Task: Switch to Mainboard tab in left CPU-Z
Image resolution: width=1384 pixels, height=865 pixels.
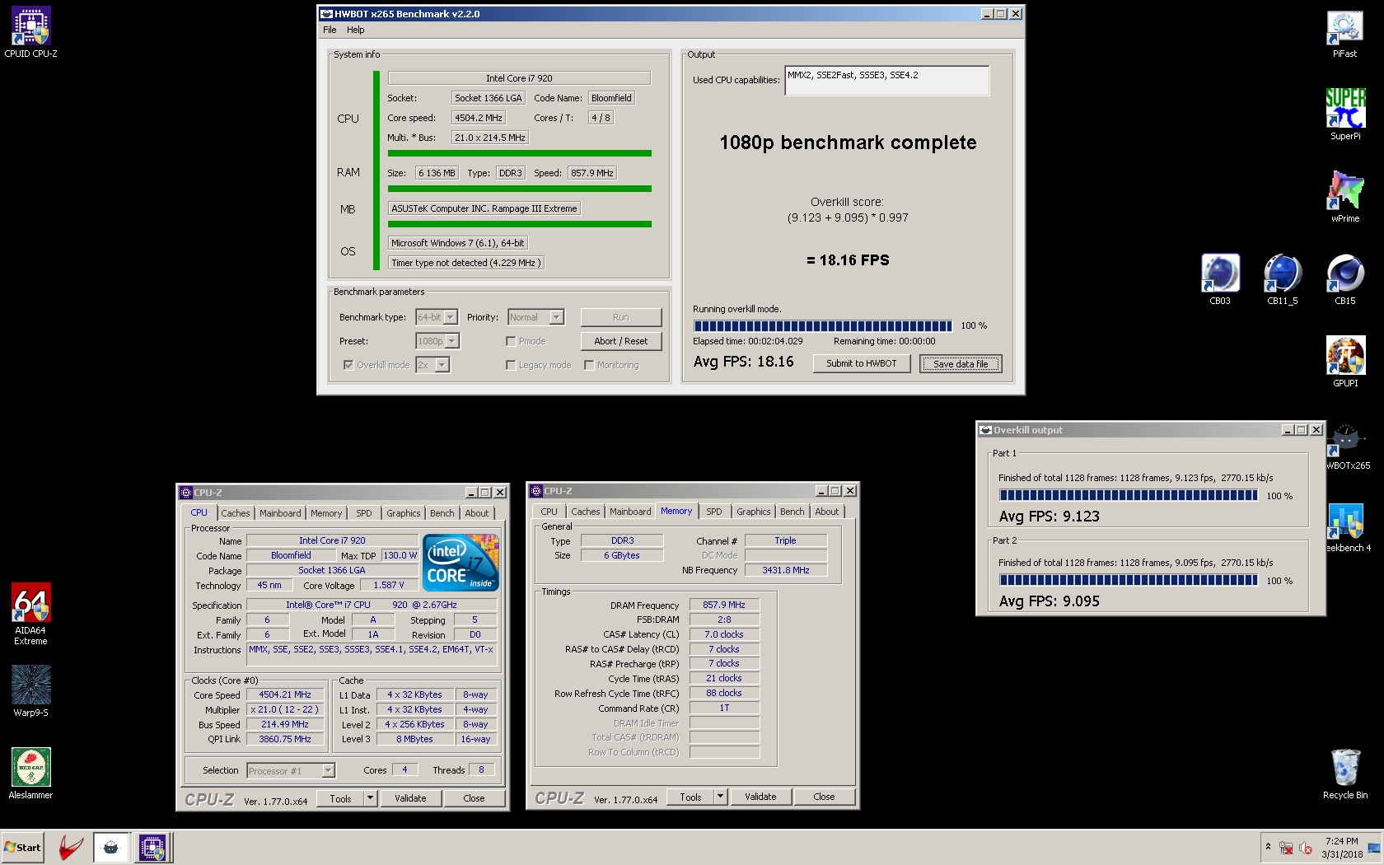Action: (280, 513)
